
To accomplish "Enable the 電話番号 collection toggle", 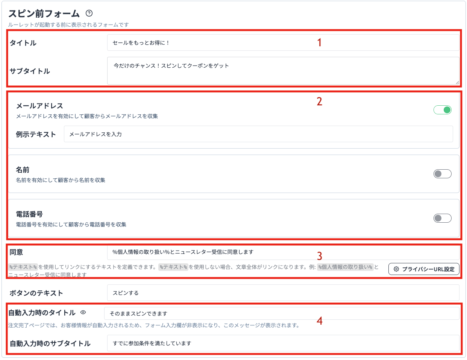I will [442, 218].
